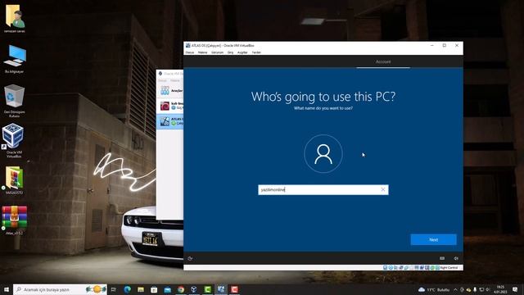Open Microsoft Edge from taskbar
This screenshot has width=524, height=295.
(128, 289)
